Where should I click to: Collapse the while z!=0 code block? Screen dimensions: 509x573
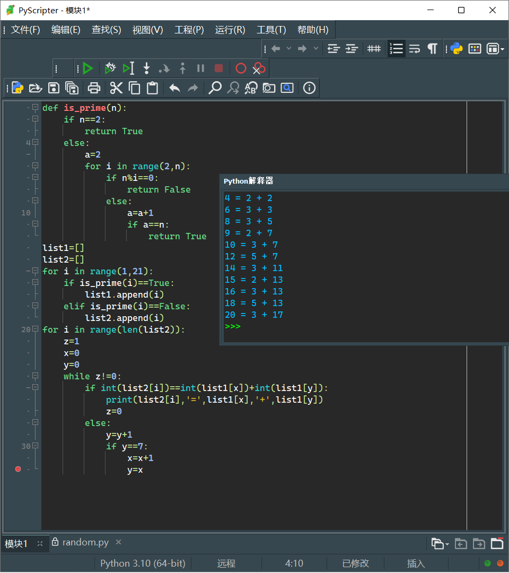(35, 376)
